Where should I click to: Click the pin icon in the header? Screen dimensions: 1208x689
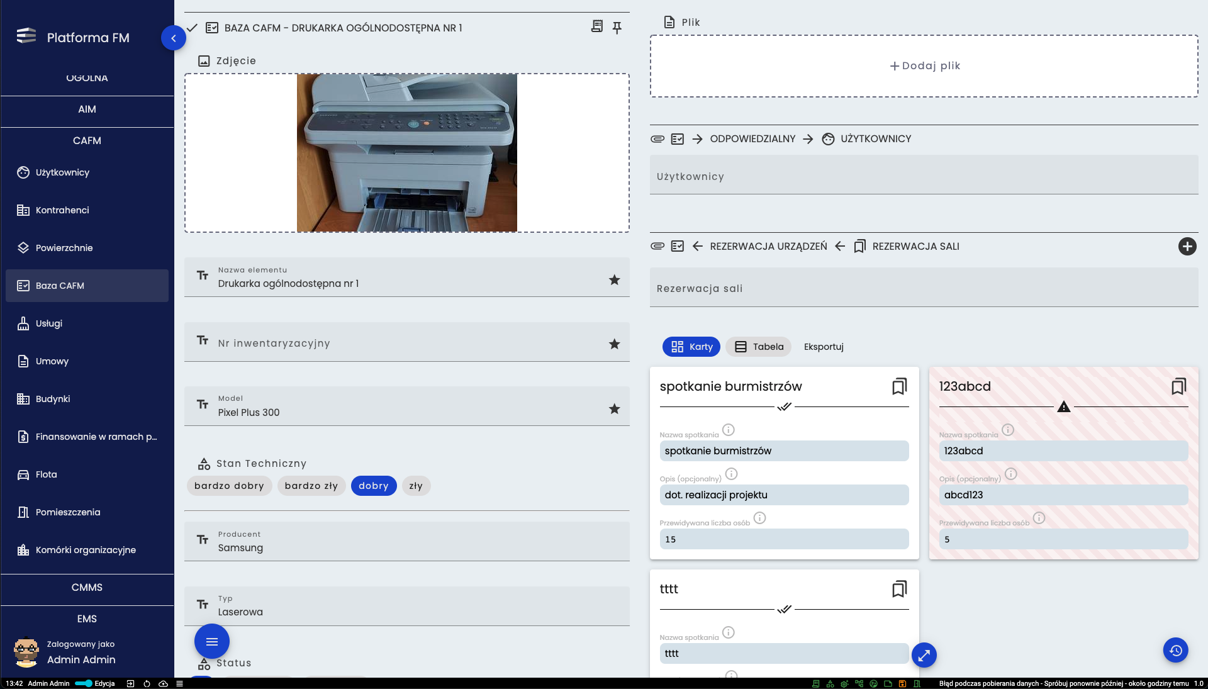(x=617, y=27)
